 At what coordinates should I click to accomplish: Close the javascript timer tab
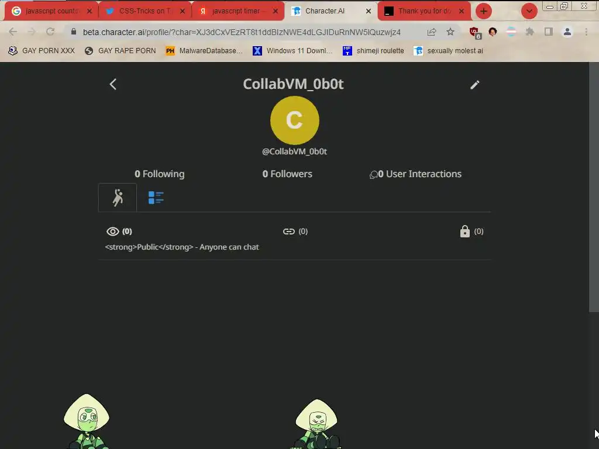276,11
